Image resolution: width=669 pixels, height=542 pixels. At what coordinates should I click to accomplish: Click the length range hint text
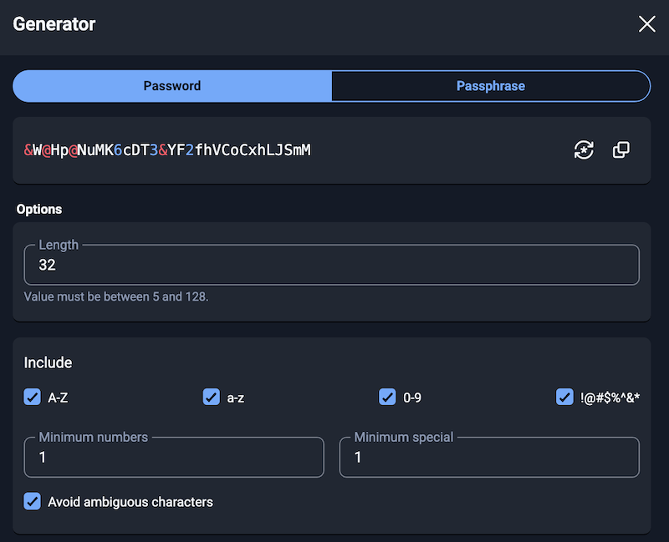pos(116,296)
